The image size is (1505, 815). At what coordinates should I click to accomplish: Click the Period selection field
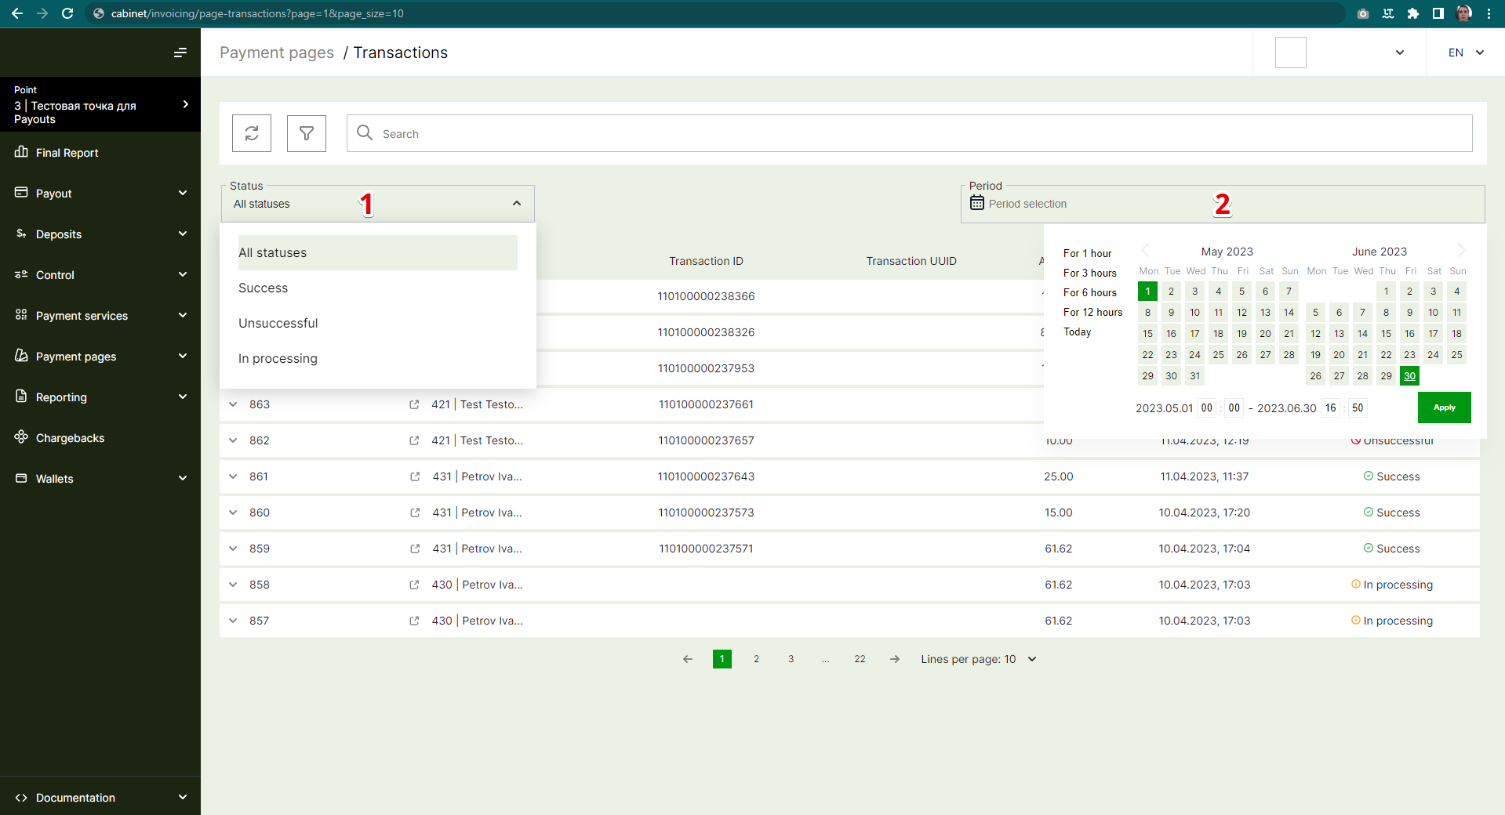click(x=1223, y=204)
